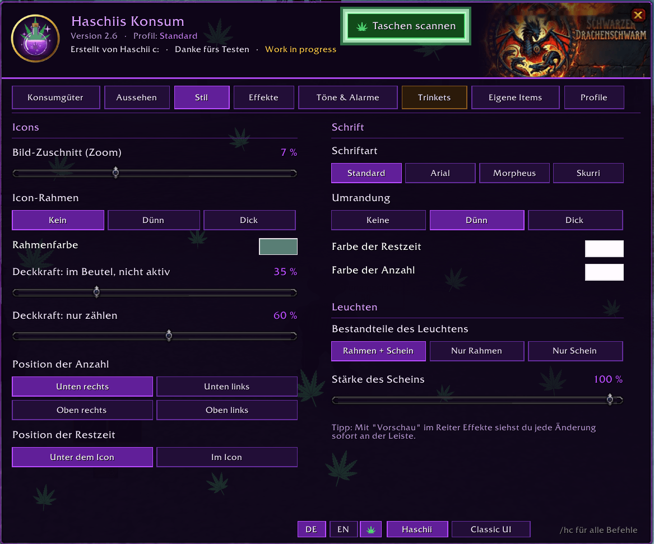Screen dimensions: 654x544
Task: Select the Stil tab
Action: 202,97
